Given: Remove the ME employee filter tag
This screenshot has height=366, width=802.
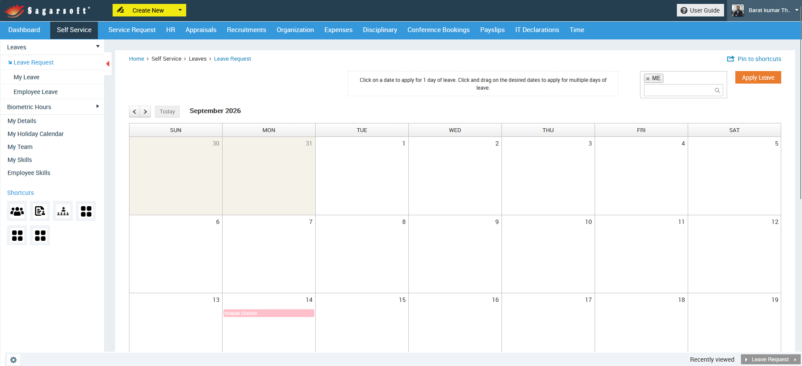Looking at the screenshot, I should click(x=648, y=78).
